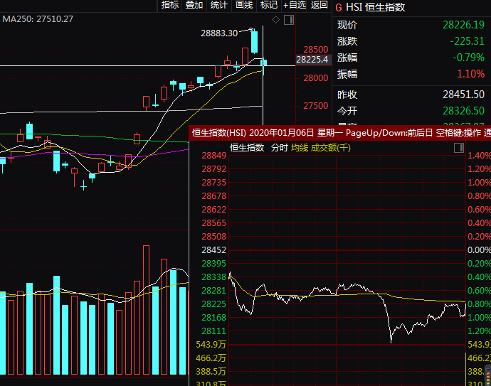Click the 28452 baseline price label
The height and width of the screenshot is (386, 491).
tap(214, 250)
